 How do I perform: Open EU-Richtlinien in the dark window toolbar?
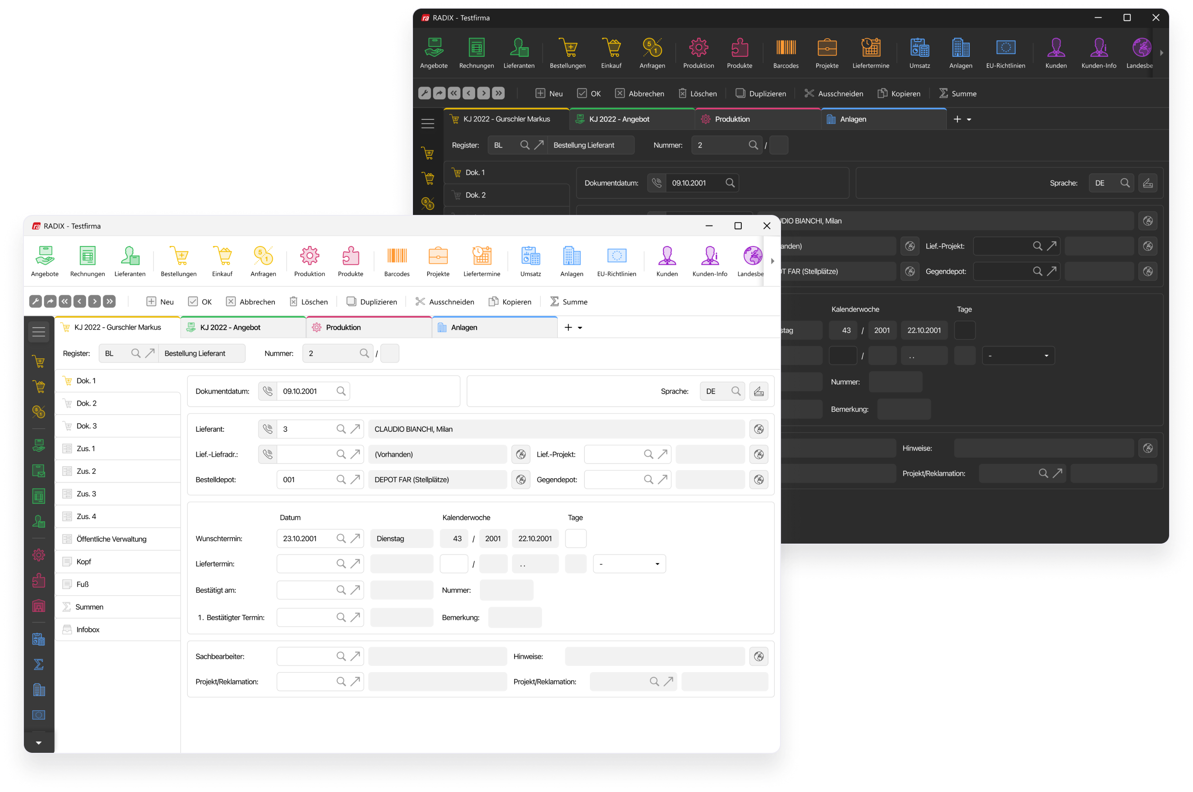(x=1005, y=53)
